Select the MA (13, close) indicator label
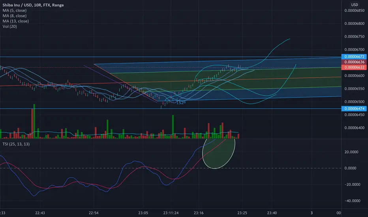 (16, 21)
